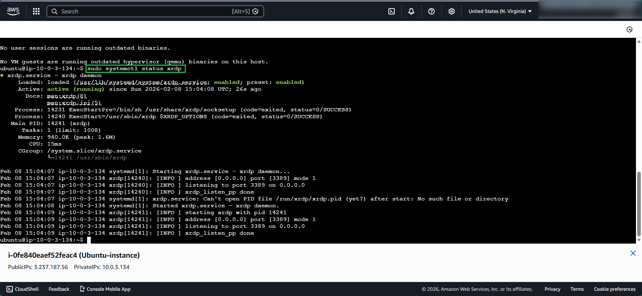Image resolution: width=642 pixels, height=296 pixels.
Task: Click the 'Tasks: 1 (limit: 1008)' line
Action: point(61,130)
